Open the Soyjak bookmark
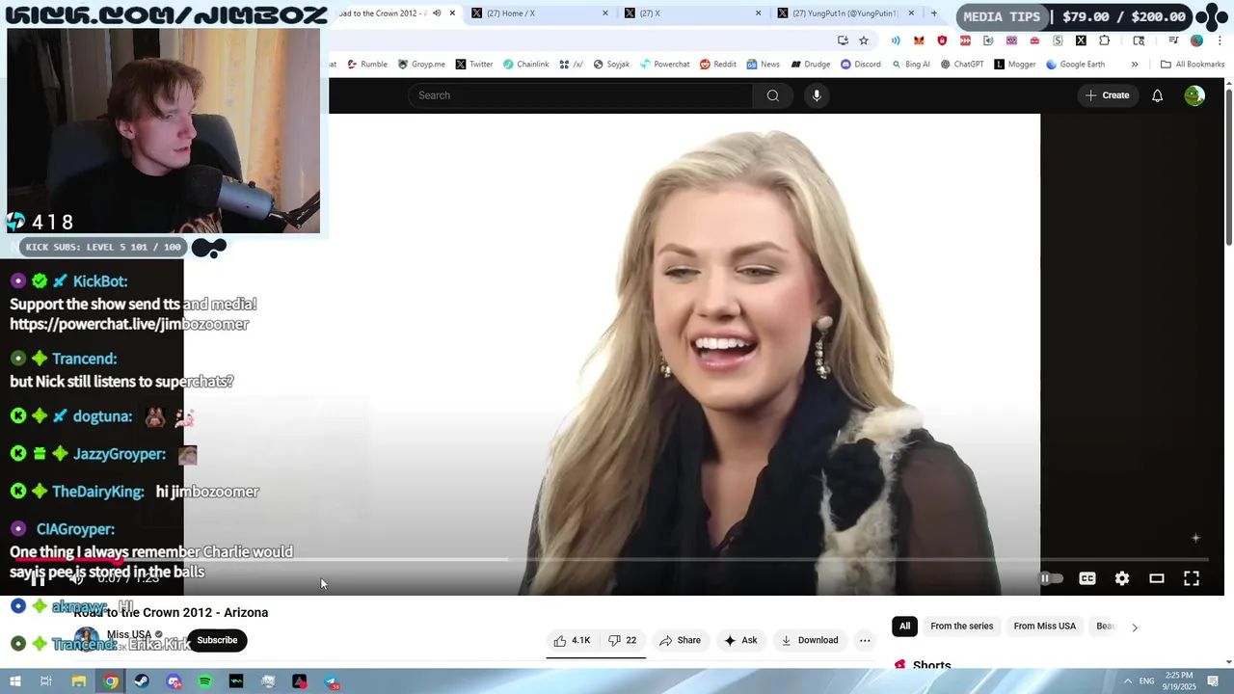The height and width of the screenshot is (694, 1234). 611,65
